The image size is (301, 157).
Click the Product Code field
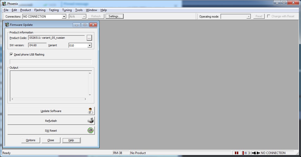(x=56, y=38)
